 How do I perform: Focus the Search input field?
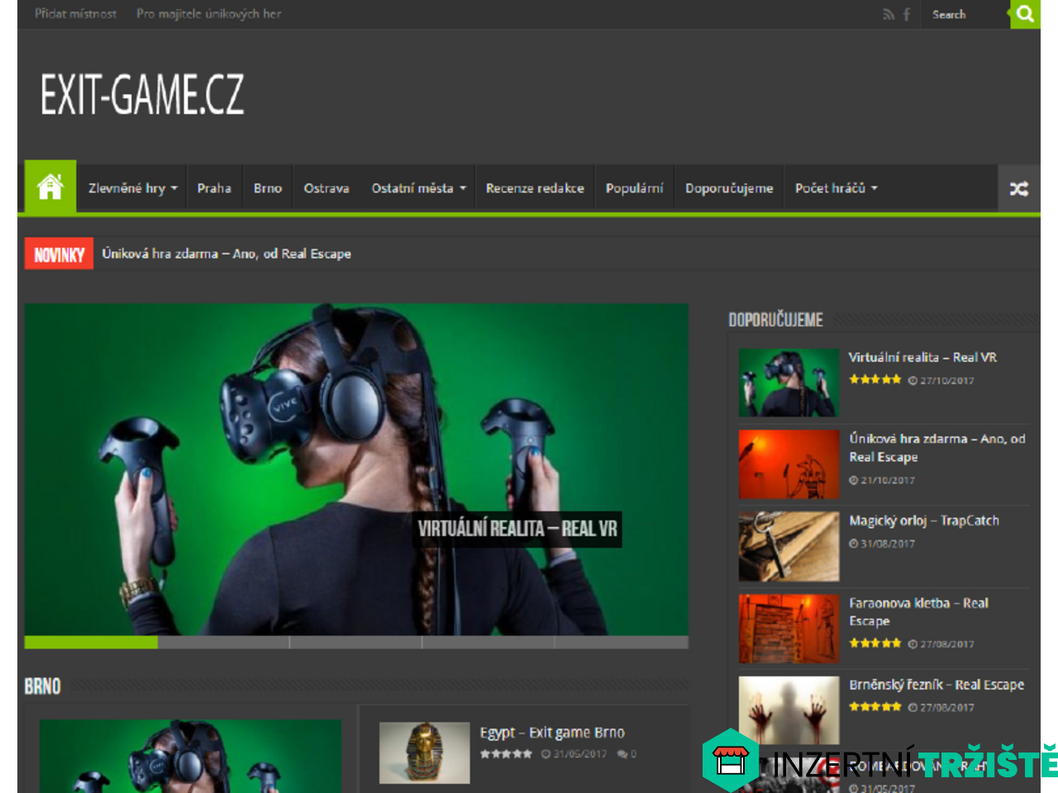965,14
